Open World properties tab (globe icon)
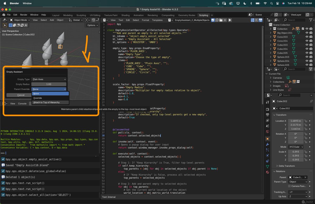 (x=267, y=132)
